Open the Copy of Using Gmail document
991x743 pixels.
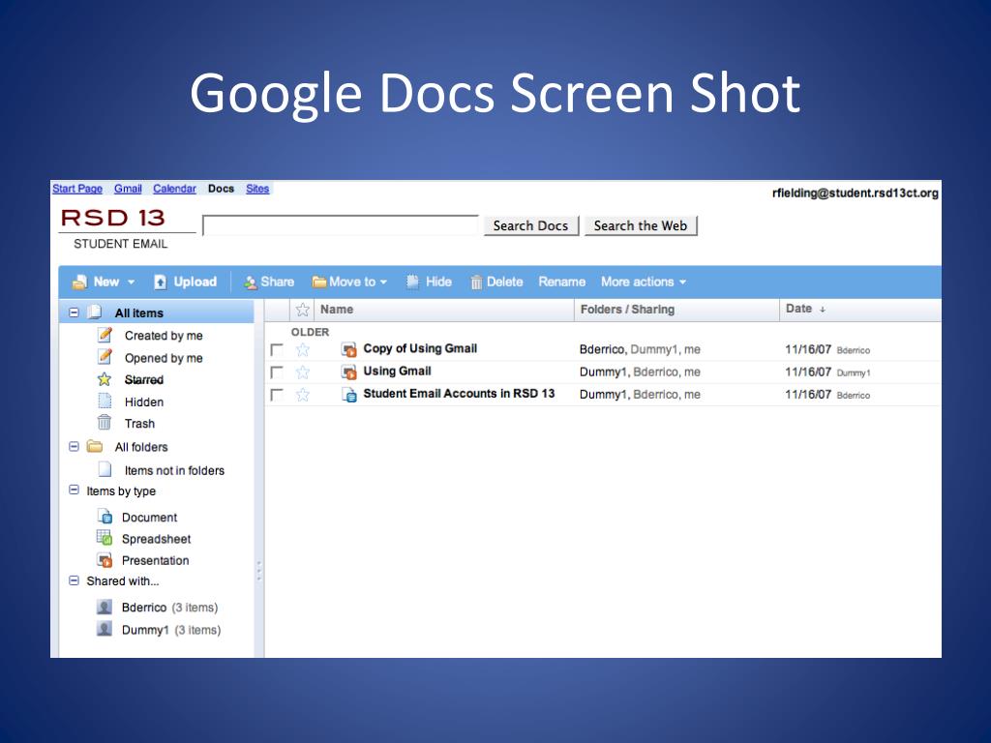point(420,348)
